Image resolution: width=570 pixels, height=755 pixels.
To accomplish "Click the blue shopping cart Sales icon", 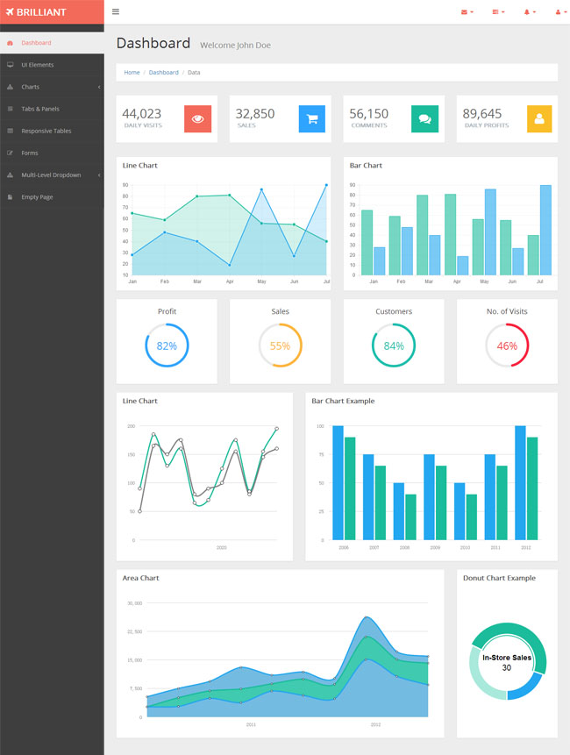I will pos(312,119).
